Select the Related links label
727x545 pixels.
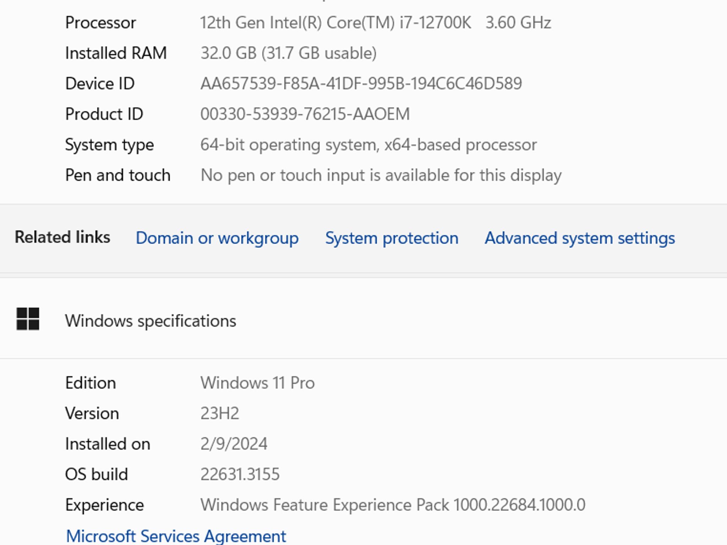pos(62,237)
